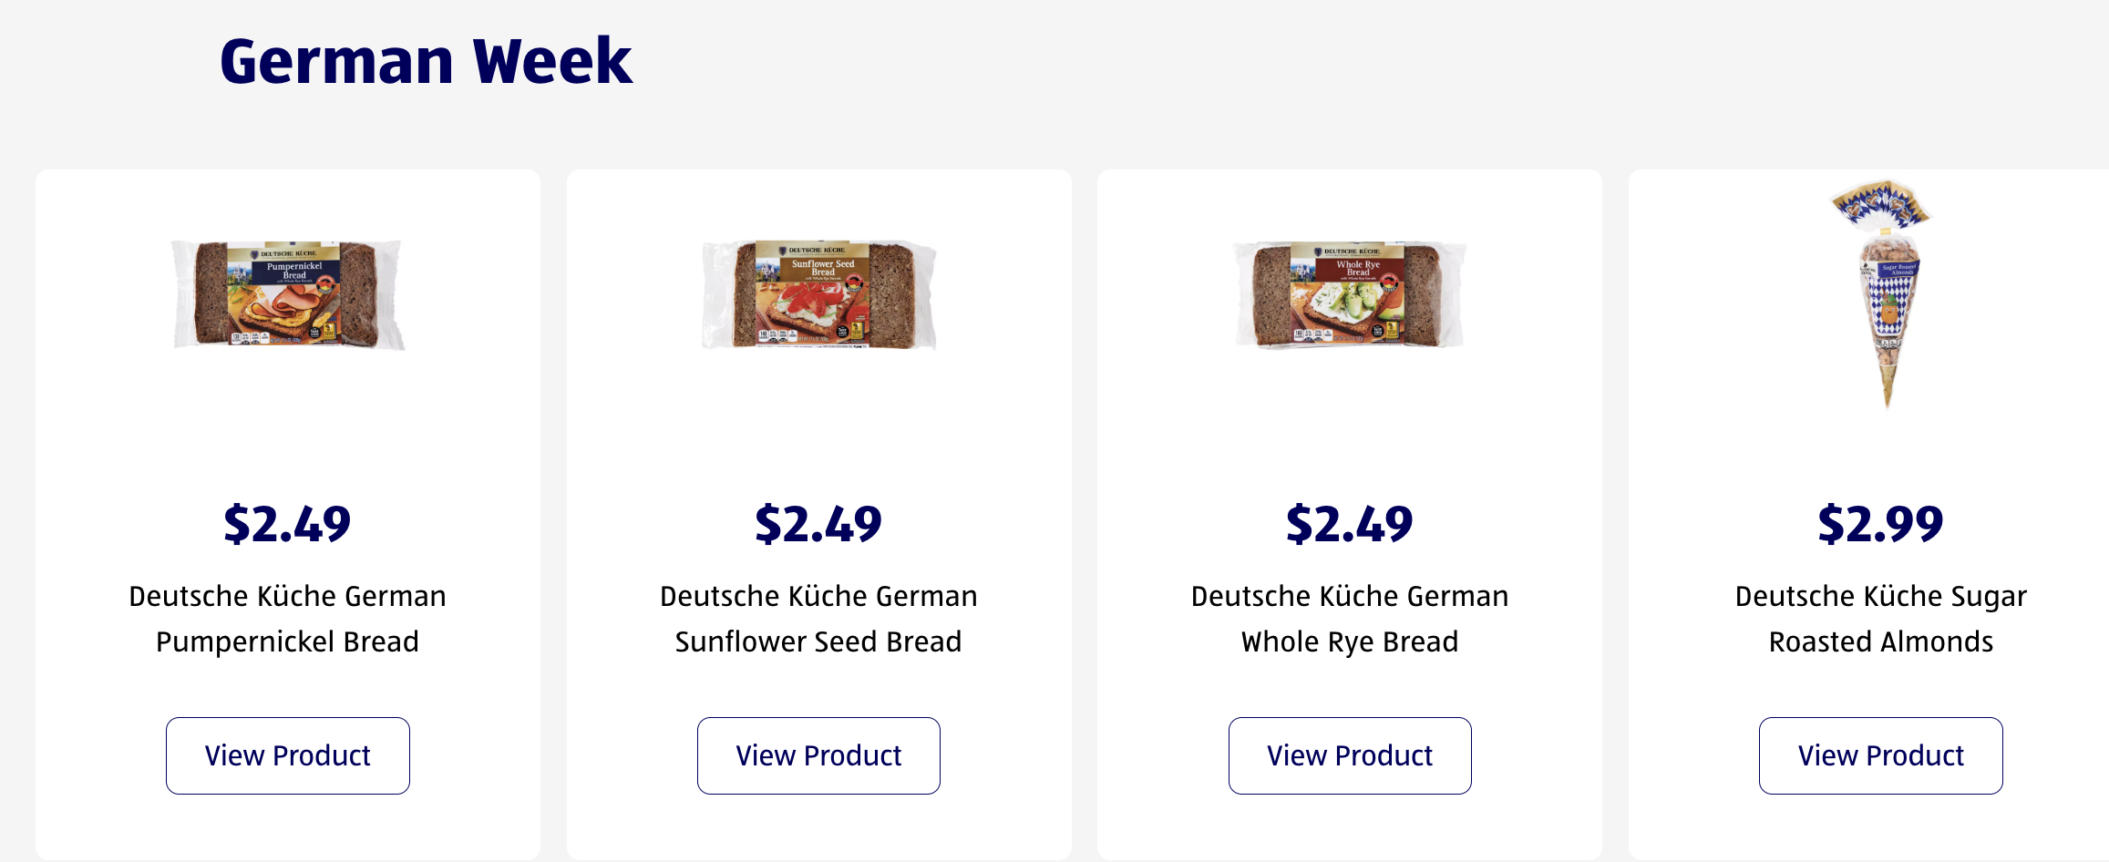Click the pretzel-print top of the almond bag
Viewport: 2109px width, 862px height.
1879,204
